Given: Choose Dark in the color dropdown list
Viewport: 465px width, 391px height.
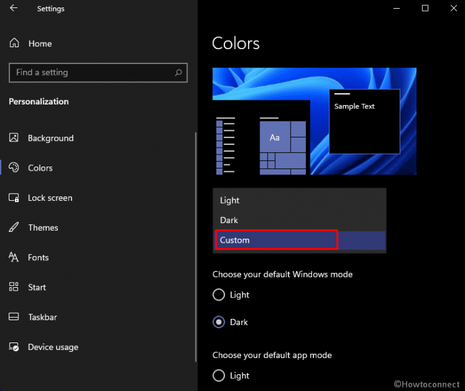Looking at the screenshot, I should pos(299,220).
